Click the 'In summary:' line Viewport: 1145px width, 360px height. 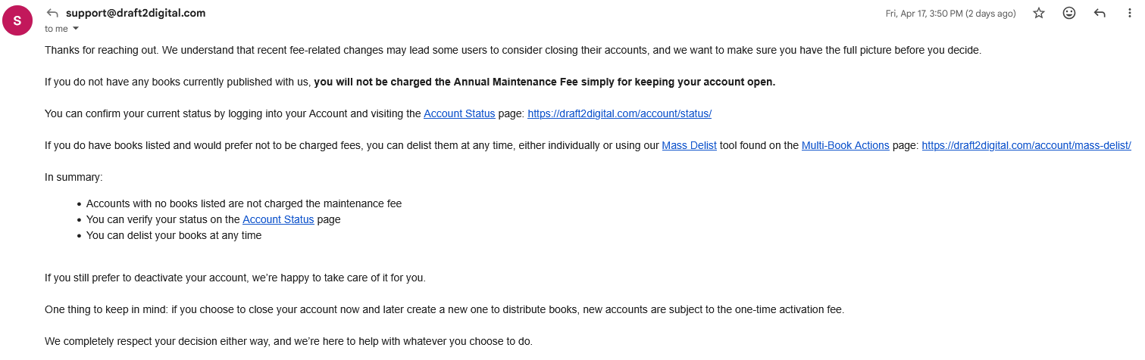pyautogui.click(x=74, y=177)
